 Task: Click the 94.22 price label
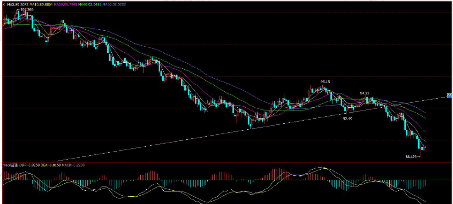point(365,93)
